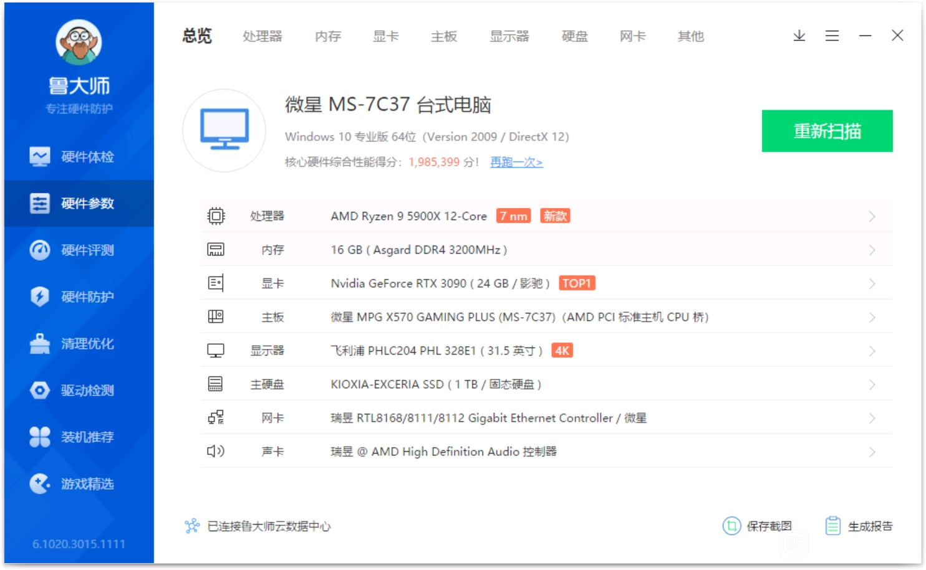Image resolution: width=926 pixels, height=570 pixels.
Task: Select 硬件参数 in the sidebar
Action: (79, 204)
